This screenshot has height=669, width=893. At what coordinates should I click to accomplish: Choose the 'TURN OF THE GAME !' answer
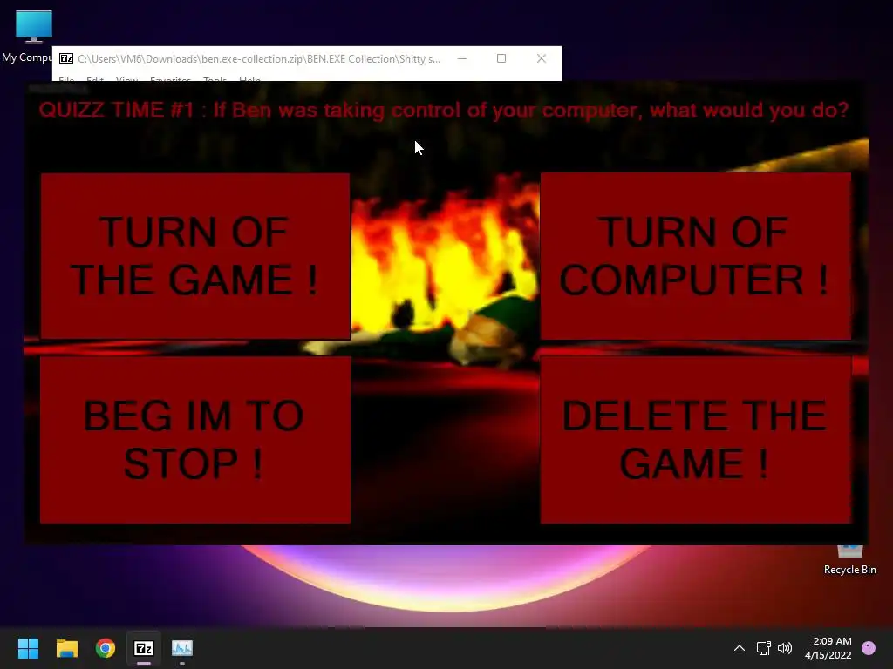coord(195,256)
